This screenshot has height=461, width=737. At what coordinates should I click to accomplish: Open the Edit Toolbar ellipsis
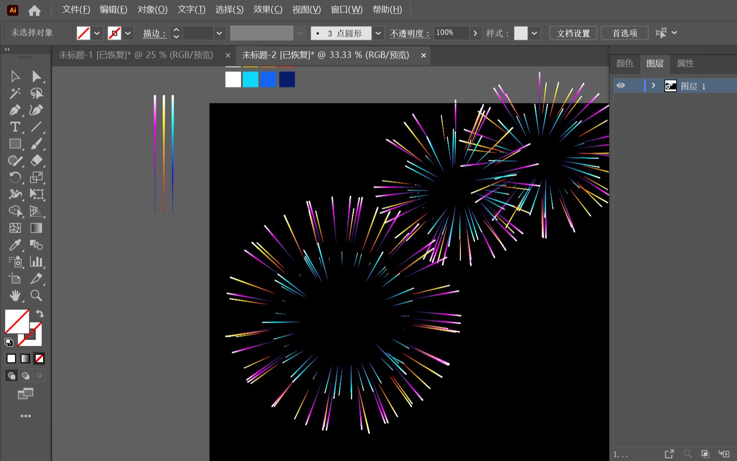25,416
